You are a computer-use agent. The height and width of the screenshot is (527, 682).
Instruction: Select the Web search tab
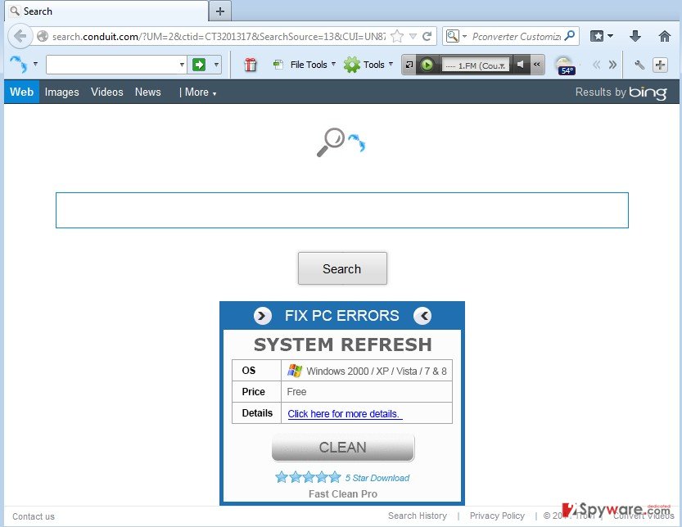click(x=21, y=92)
